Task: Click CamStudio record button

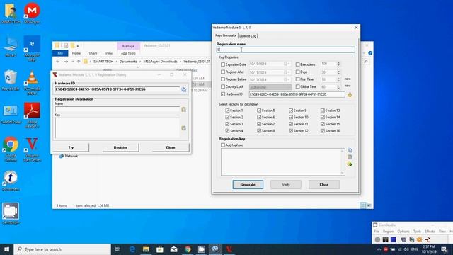Action: (377, 239)
